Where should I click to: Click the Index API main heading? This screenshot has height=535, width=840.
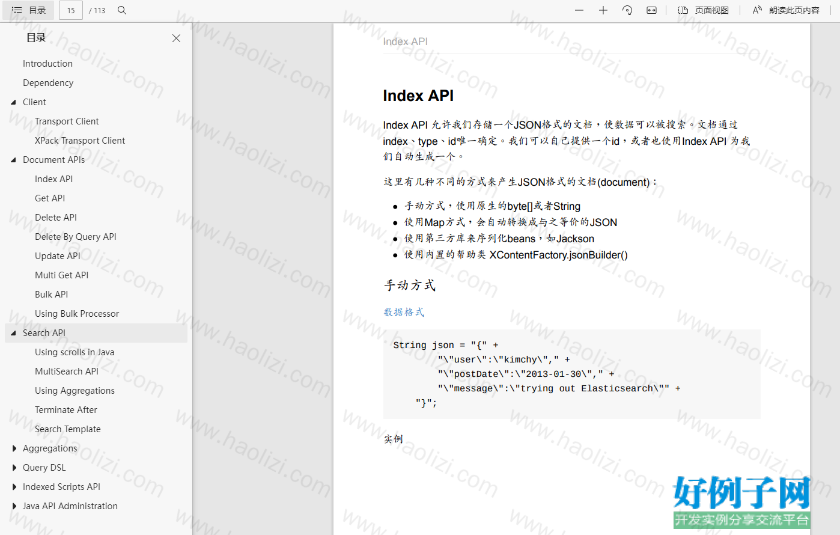pyautogui.click(x=418, y=96)
